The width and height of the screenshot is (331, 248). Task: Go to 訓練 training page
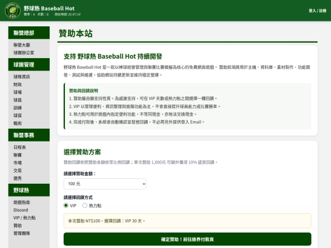(18, 108)
